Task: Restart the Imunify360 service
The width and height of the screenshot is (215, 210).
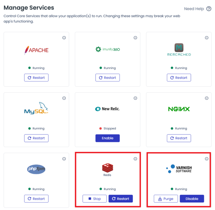Action: pos(107,78)
